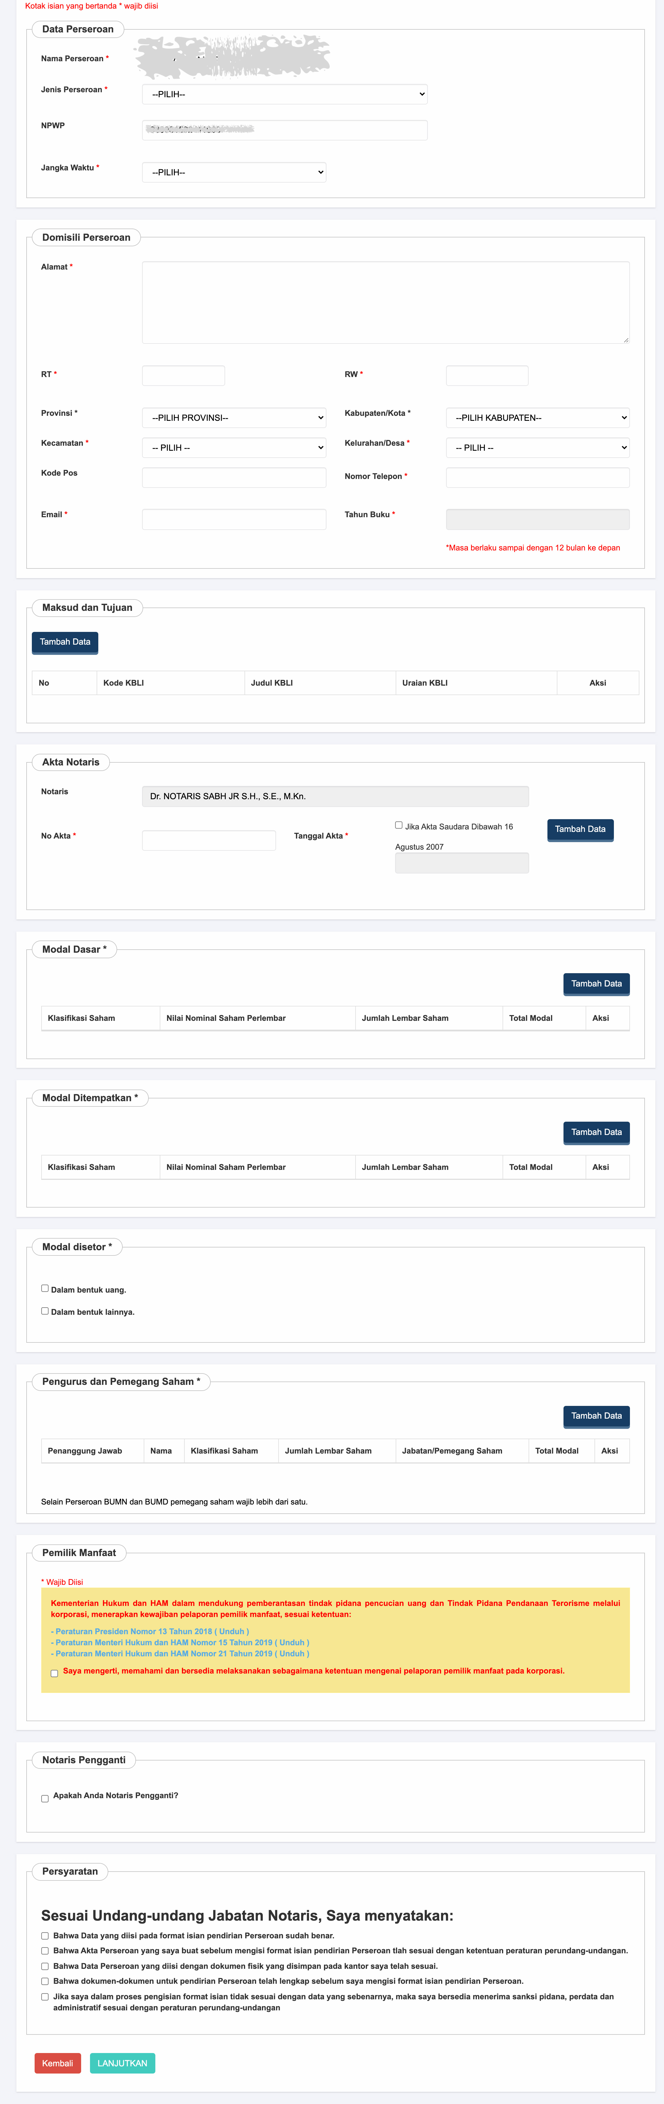This screenshot has width=664, height=2104.
Task: Open the Kelurahan/Desa dropdown
Action: pyautogui.click(x=537, y=448)
